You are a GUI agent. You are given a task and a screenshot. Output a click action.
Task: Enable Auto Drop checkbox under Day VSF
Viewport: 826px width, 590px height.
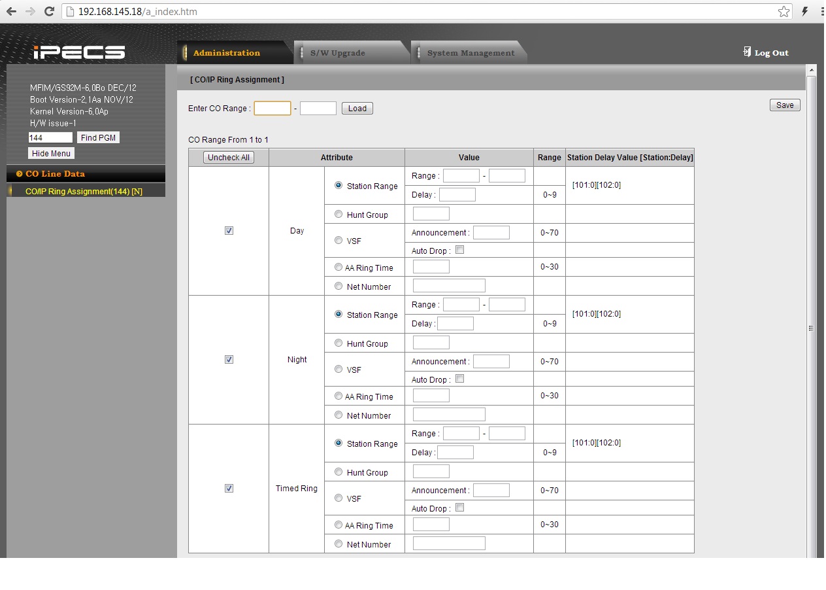tap(459, 250)
